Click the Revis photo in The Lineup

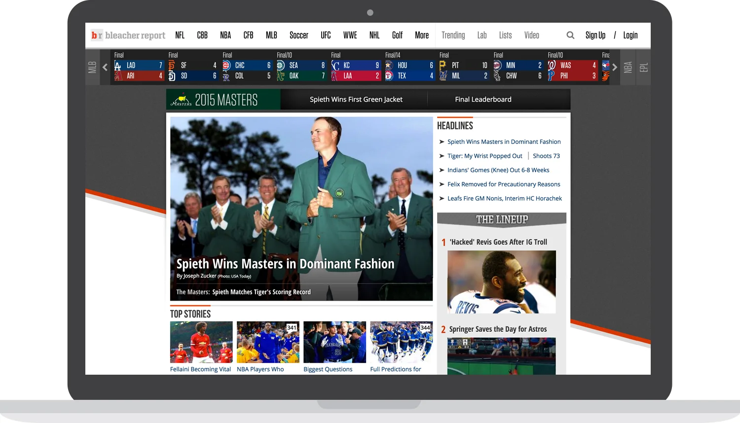tap(502, 282)
